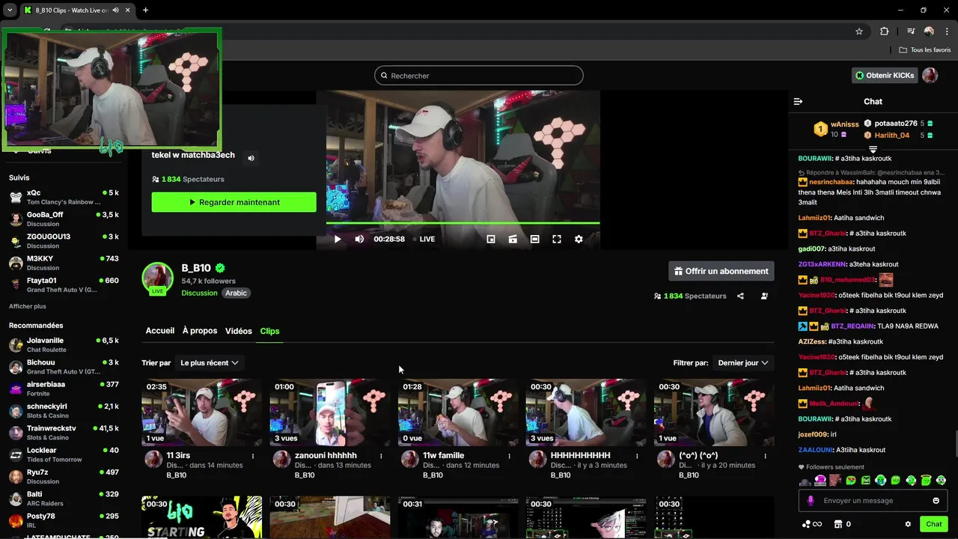Select the Clips tab
Viewport: 958px width, 539px height.
pos(269,331)
